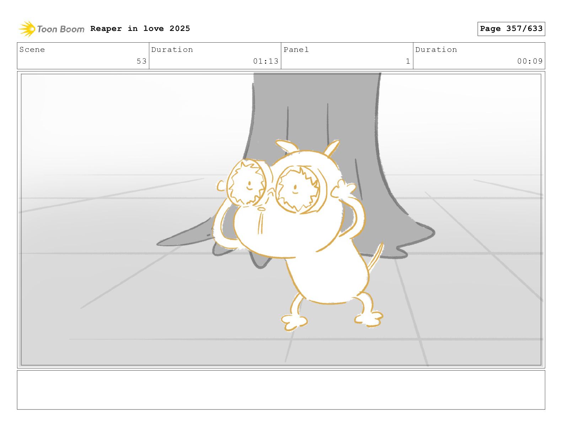Screen dimensions: 563x435
Task: Select the panel duration value '00:09'
Action: coord(530,61)
